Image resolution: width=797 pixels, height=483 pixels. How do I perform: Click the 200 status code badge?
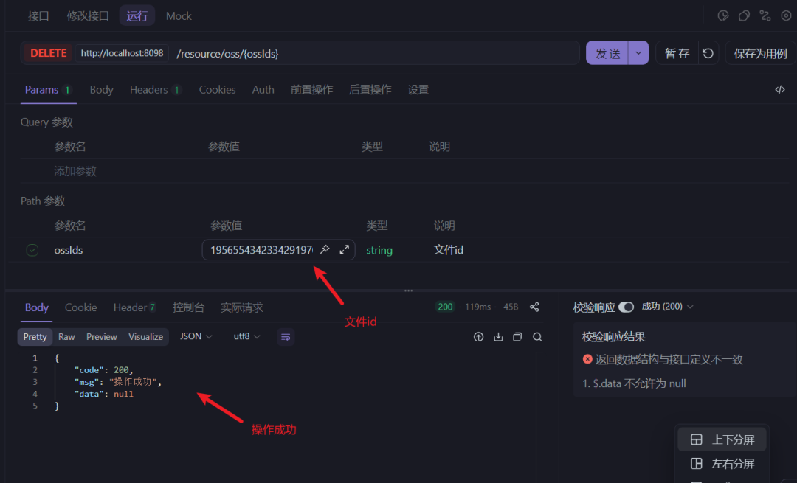[x=445, y=307]
